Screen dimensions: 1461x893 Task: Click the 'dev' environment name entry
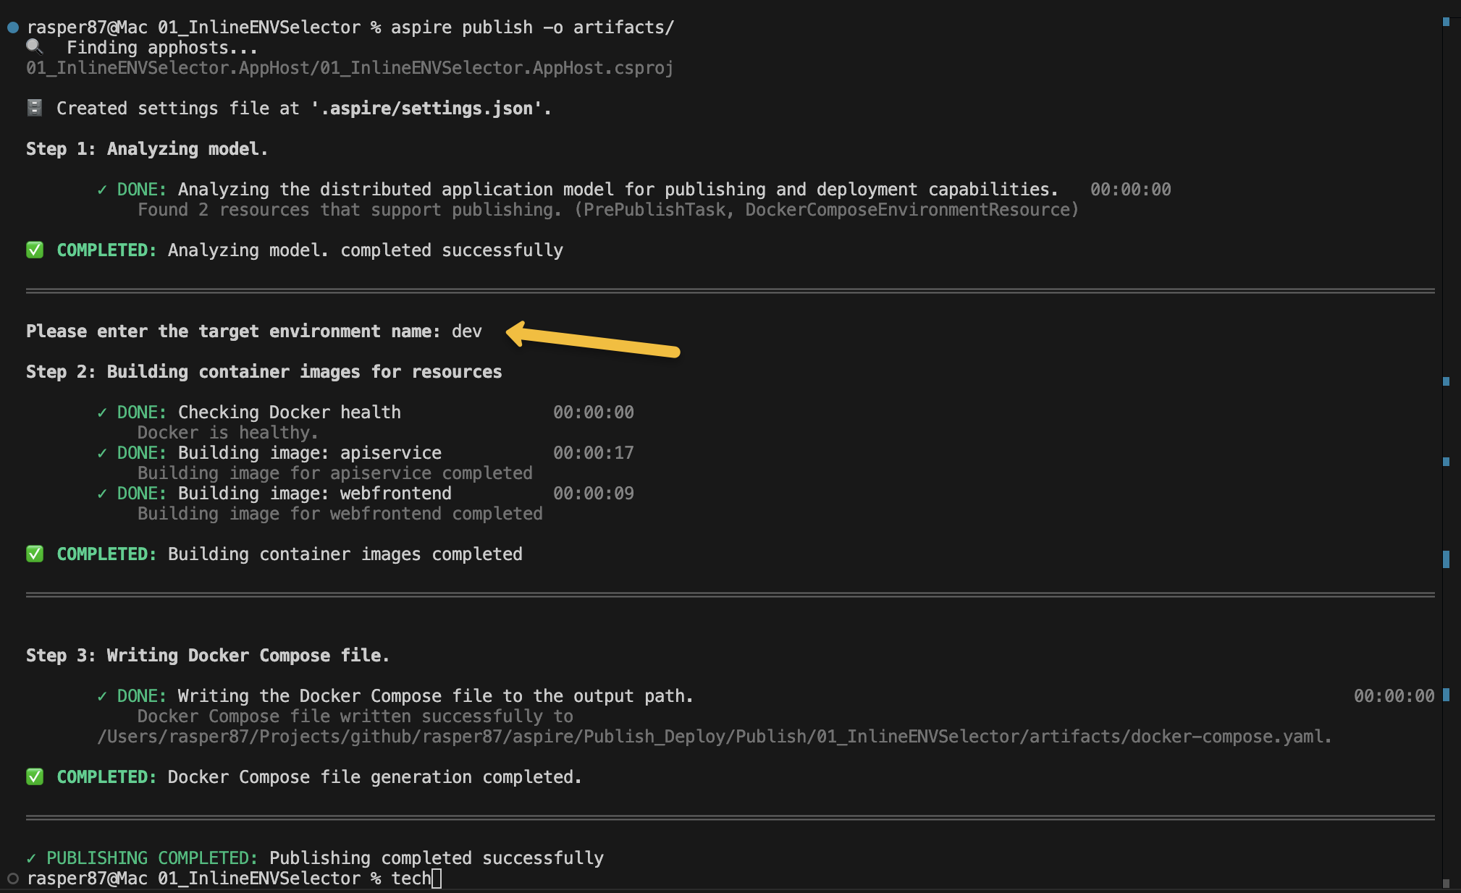[x=467, y=331]
